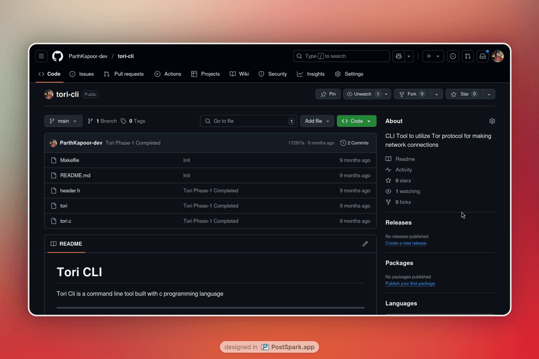Open the issues icon in top bar
The image size is (539, 359).
pyautogui.click(x=453, y=56)
